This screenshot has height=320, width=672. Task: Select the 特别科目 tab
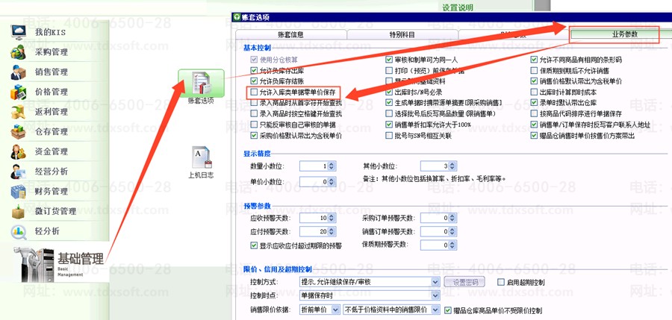pos(402,34)
